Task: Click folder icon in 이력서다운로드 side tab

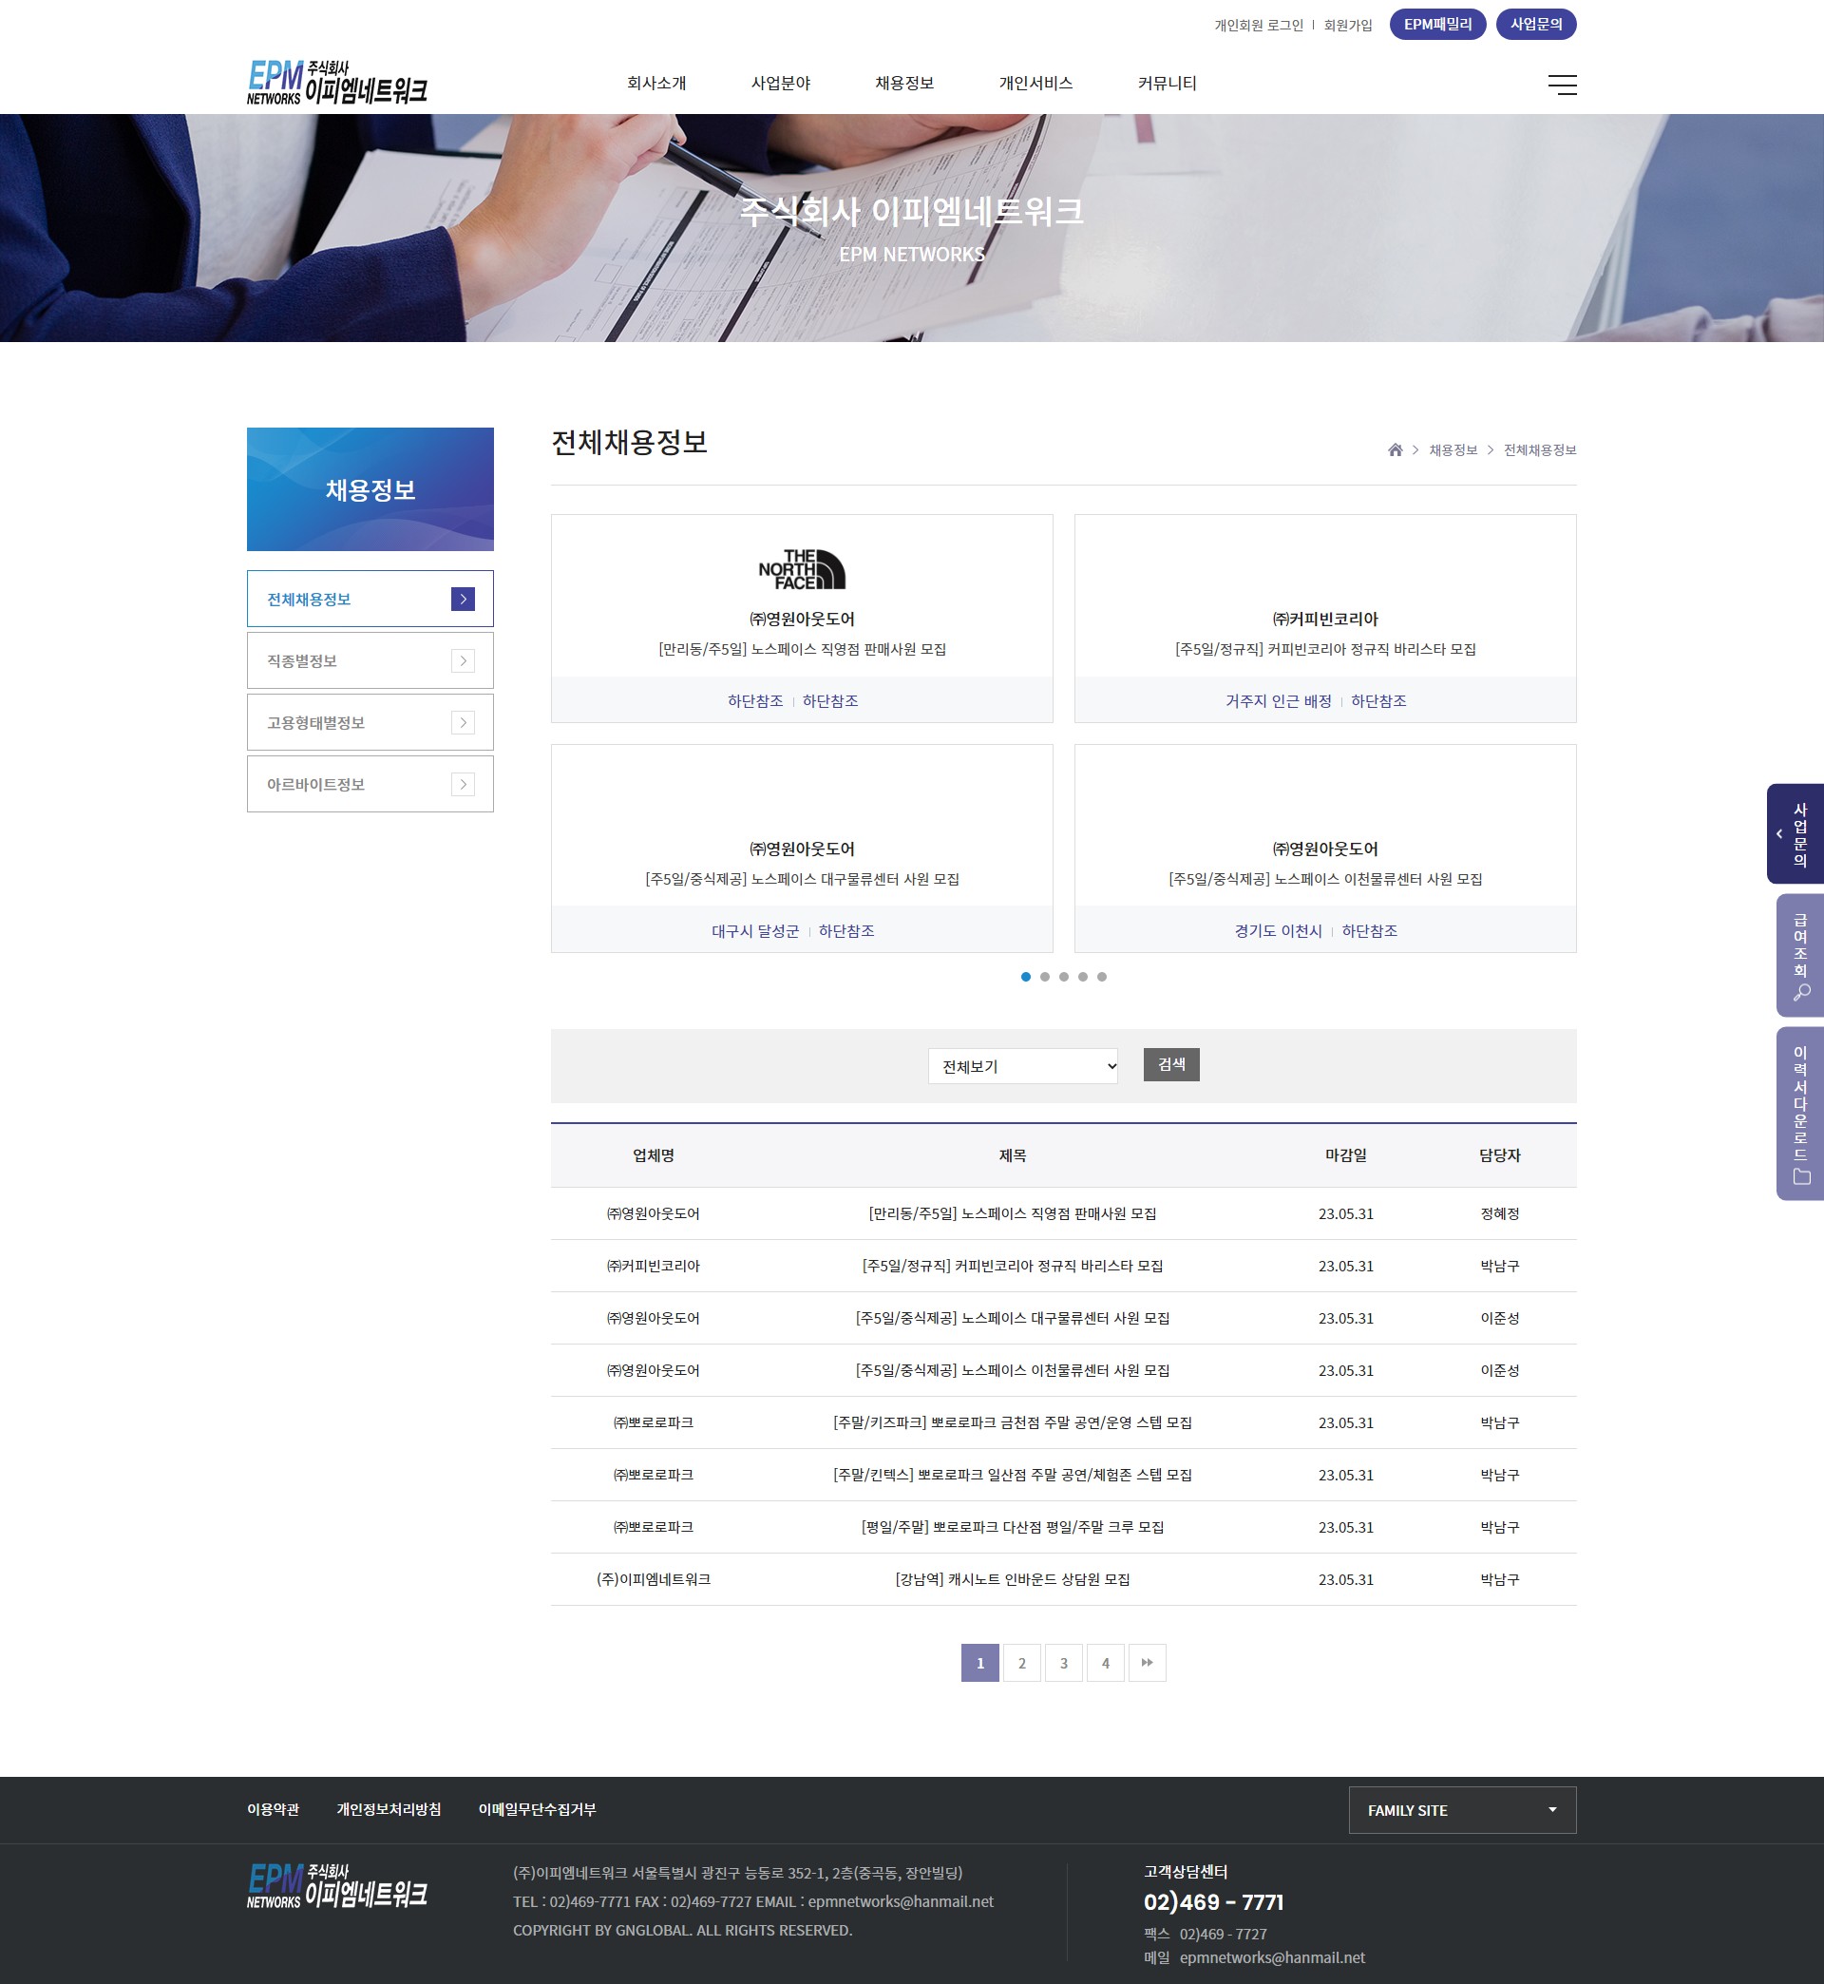Action: [1801, 1176]
